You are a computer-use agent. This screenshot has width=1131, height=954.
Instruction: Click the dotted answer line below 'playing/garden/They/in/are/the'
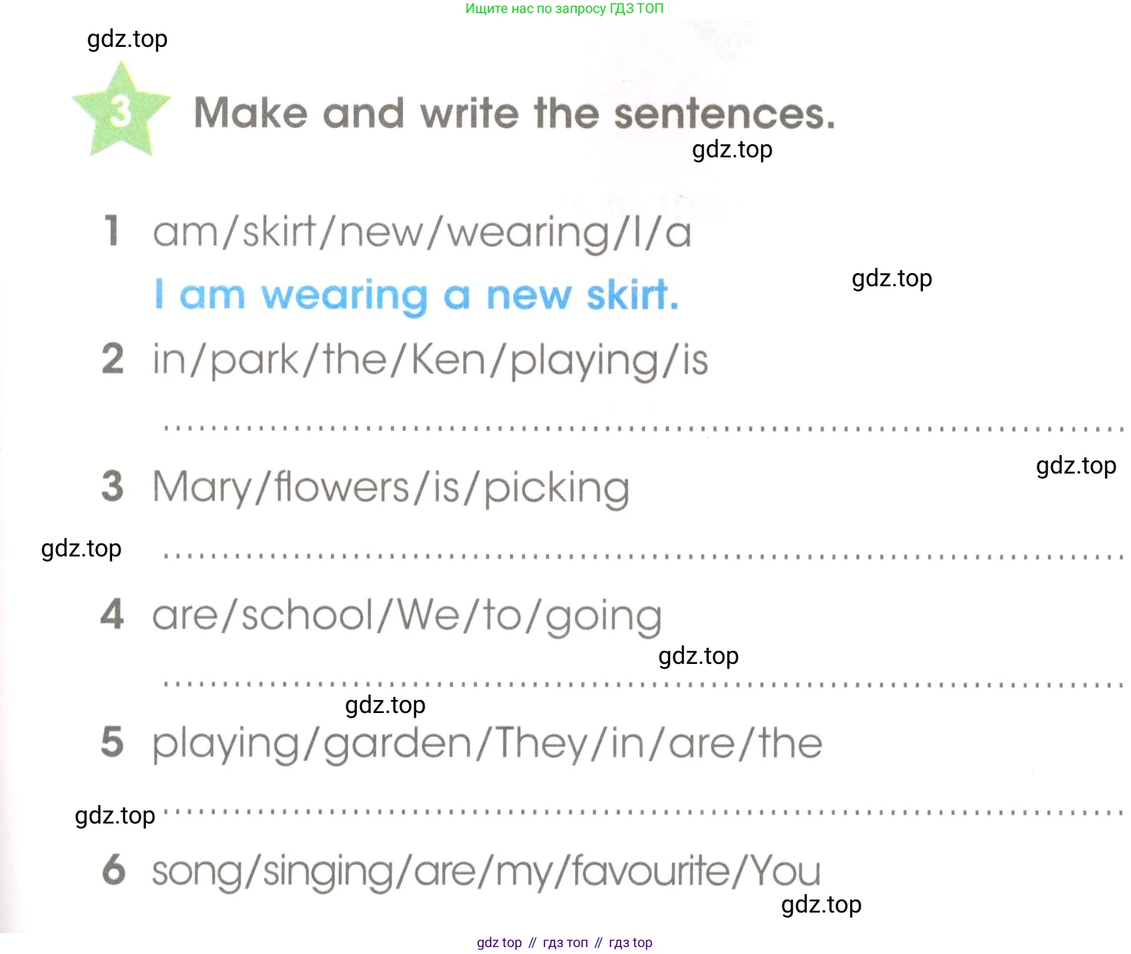[x=643, y=811]
